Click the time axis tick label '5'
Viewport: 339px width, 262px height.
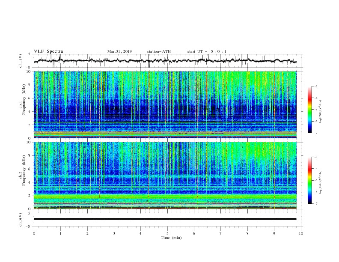click(167, 233)
